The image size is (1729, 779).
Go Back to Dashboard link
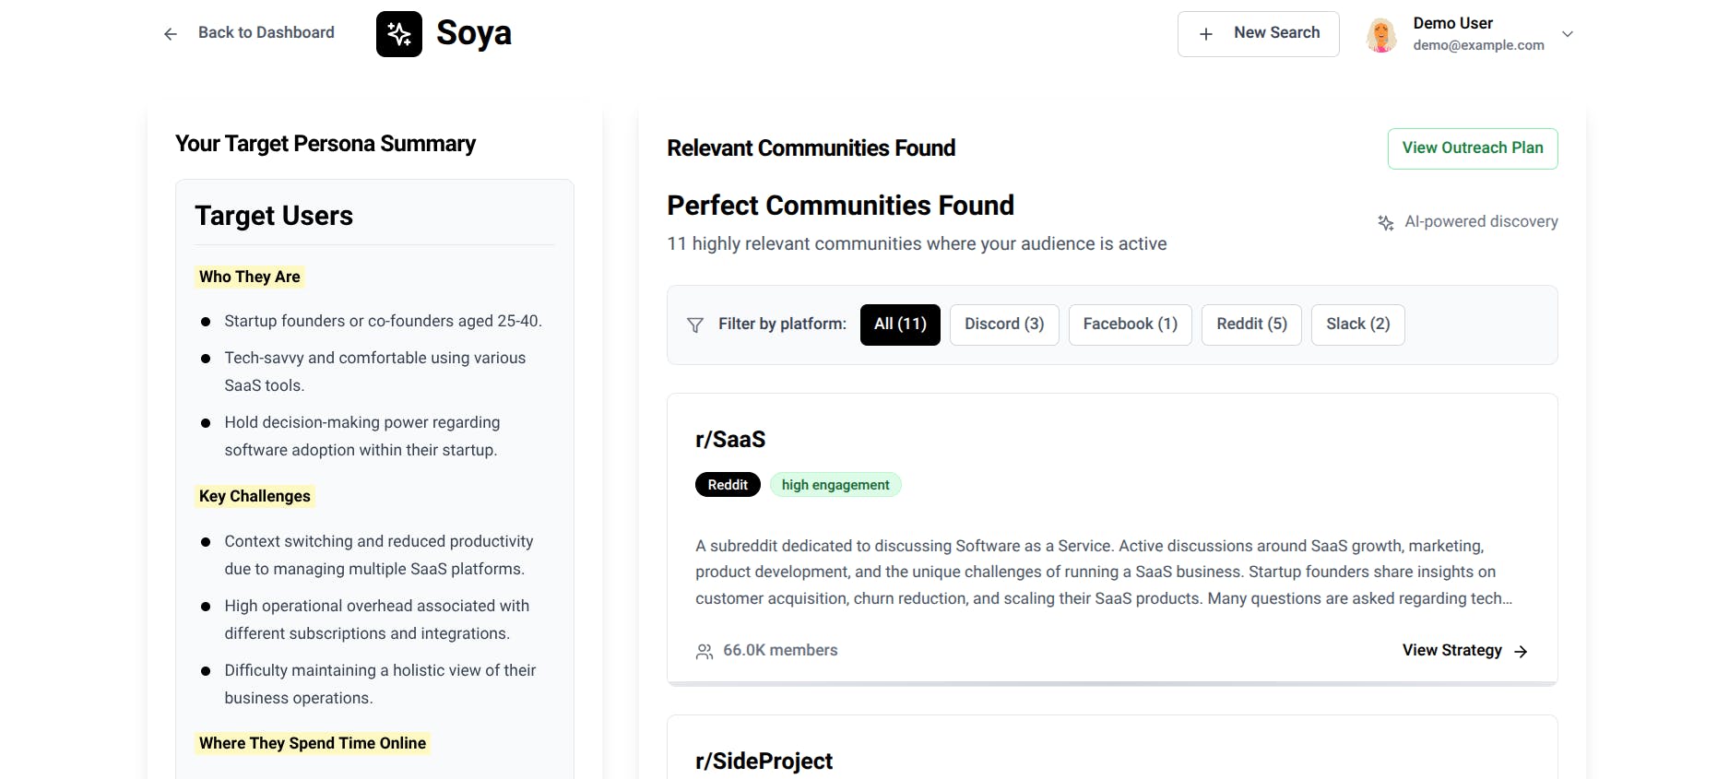(266, 33)
